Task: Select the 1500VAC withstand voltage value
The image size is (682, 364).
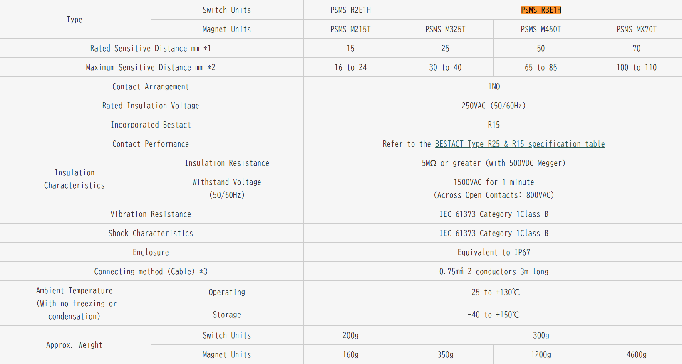Action: click(494, 182)
